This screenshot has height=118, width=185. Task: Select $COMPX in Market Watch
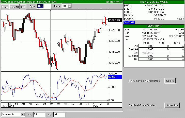click(129, 19)
